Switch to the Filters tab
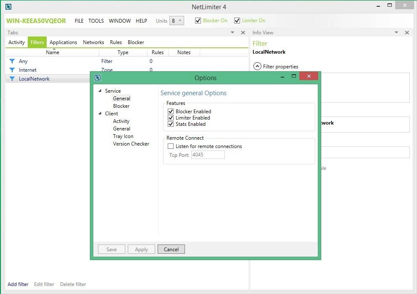Viewport: 417px width, 294px height. (x=37, y=42)
